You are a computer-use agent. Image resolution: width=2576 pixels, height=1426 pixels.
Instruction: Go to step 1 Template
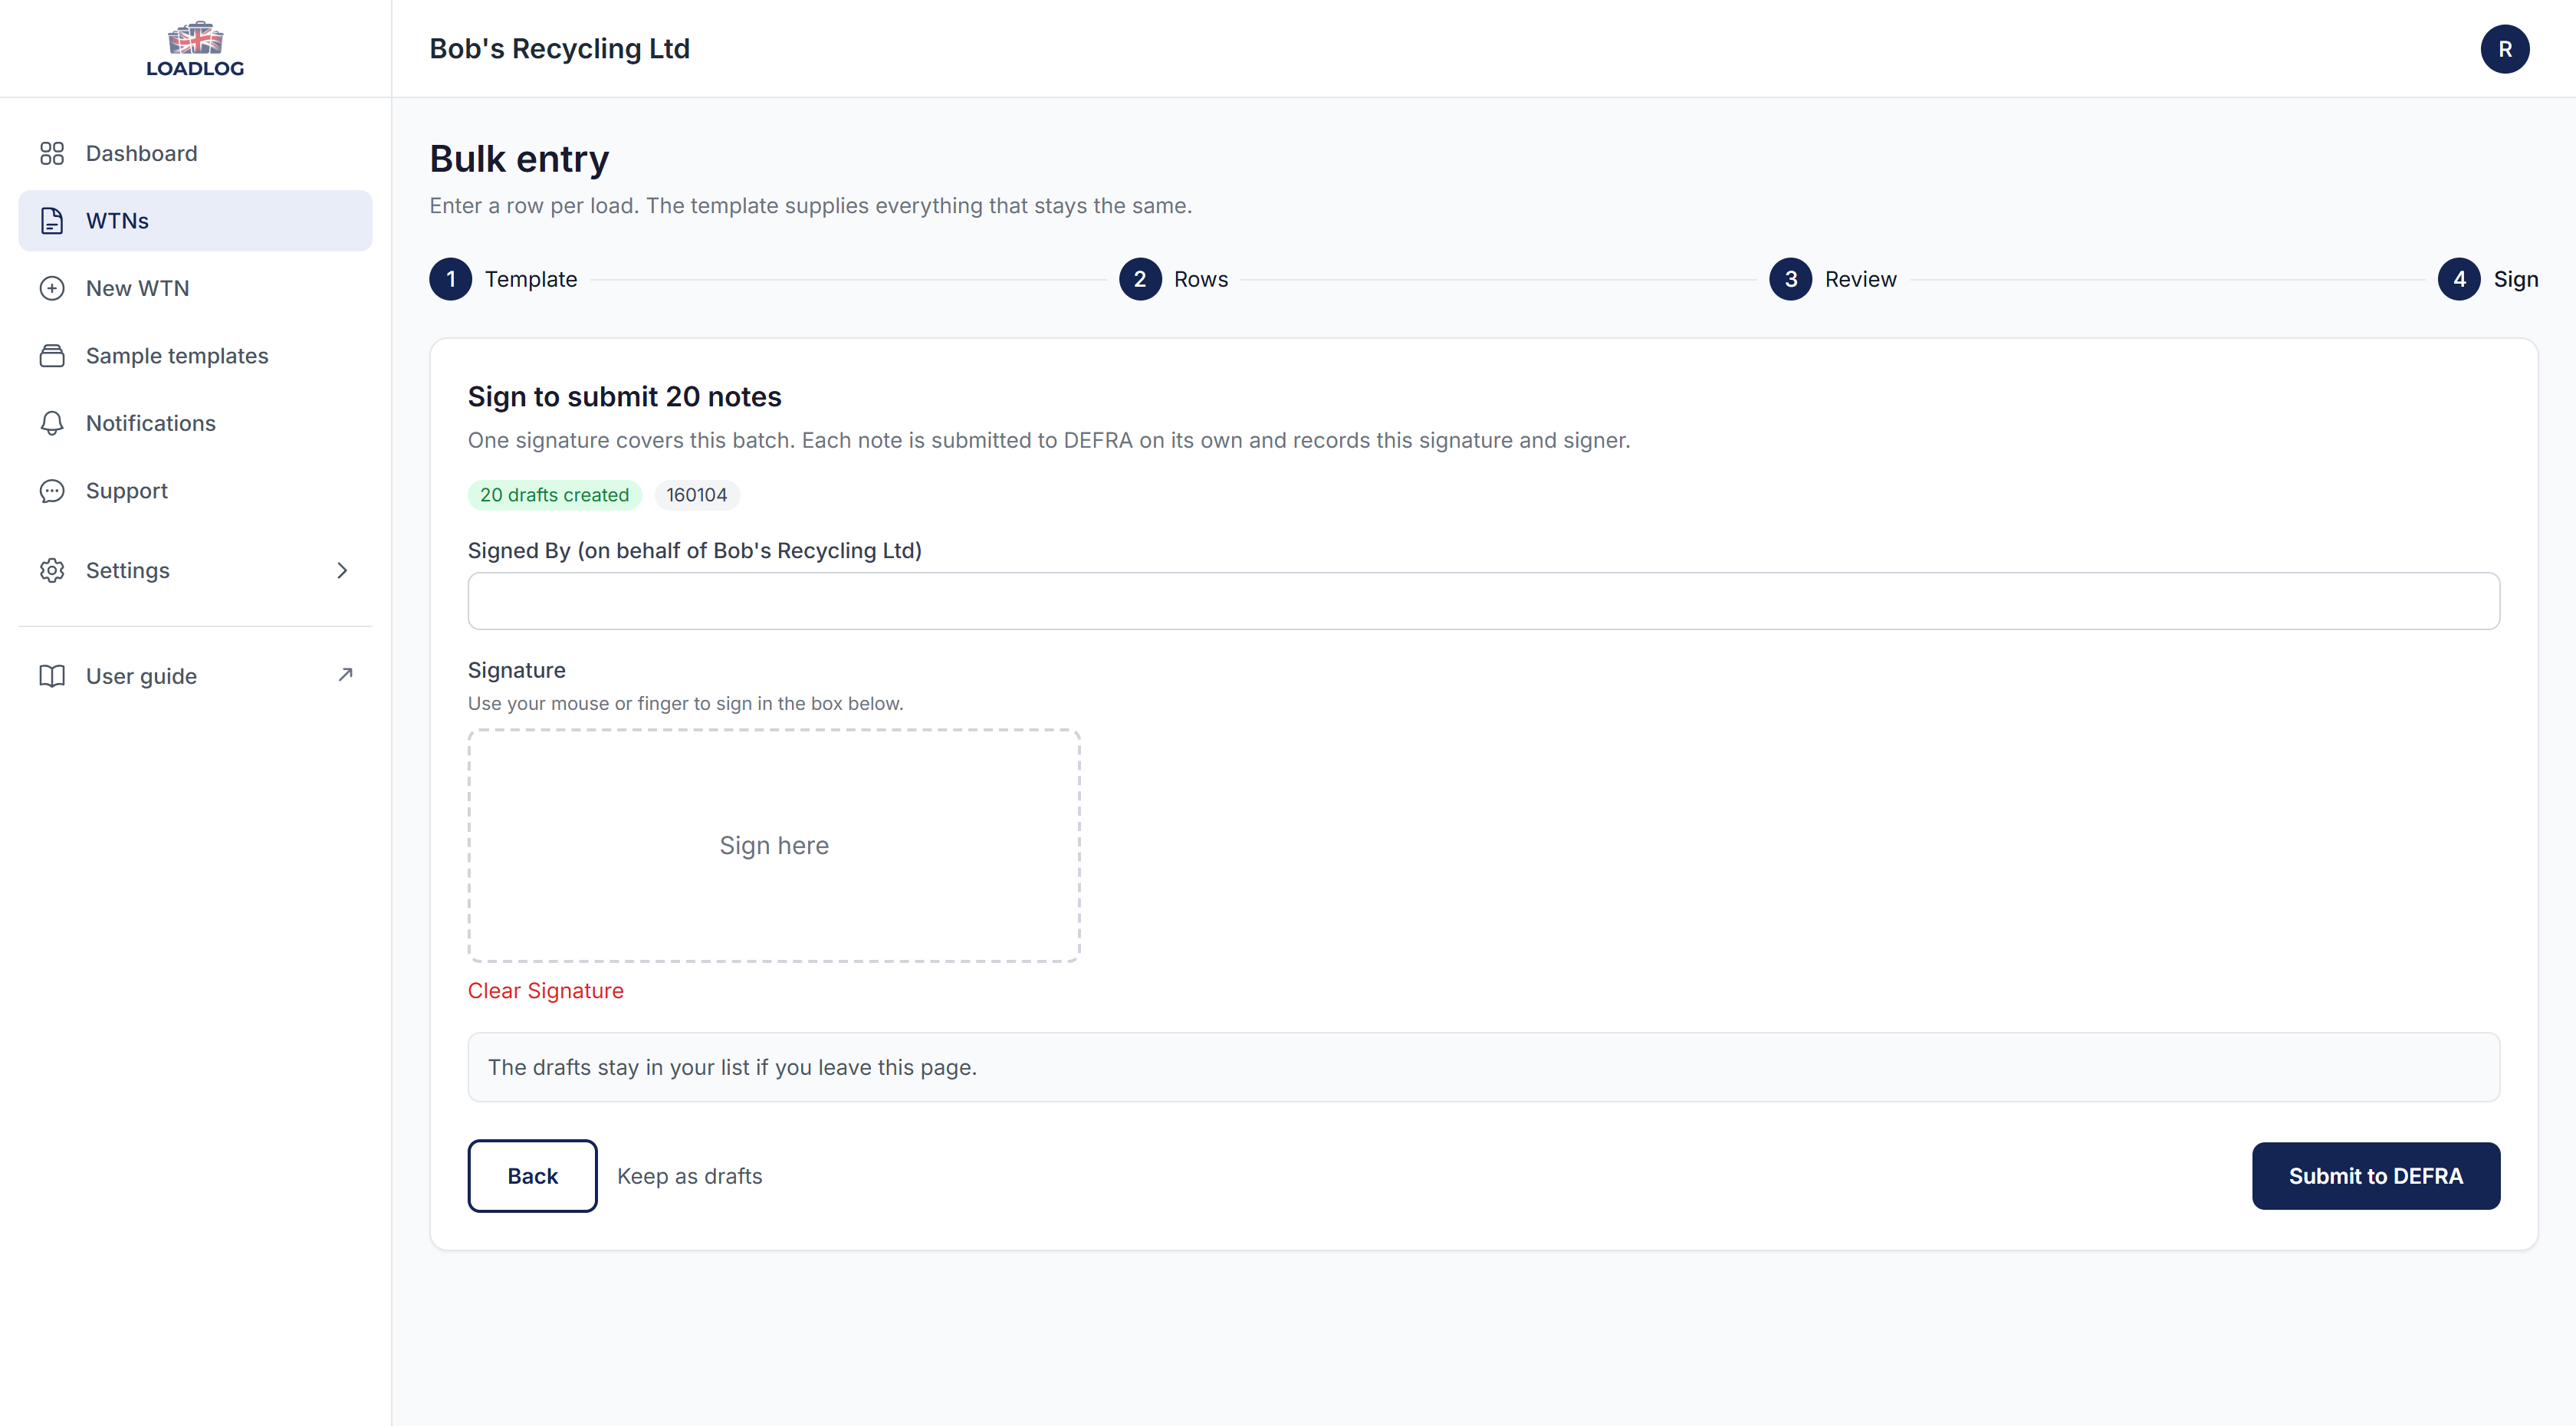pyautogui.click(x=503, y=279)
